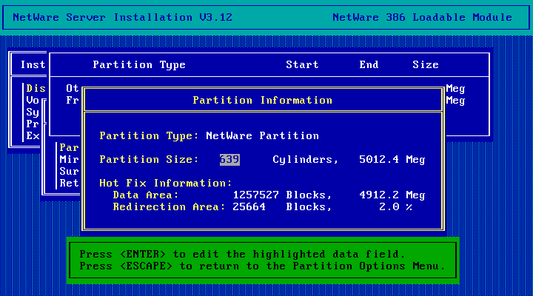Click the '4912.2 Meg' data area value

(392, 195)
